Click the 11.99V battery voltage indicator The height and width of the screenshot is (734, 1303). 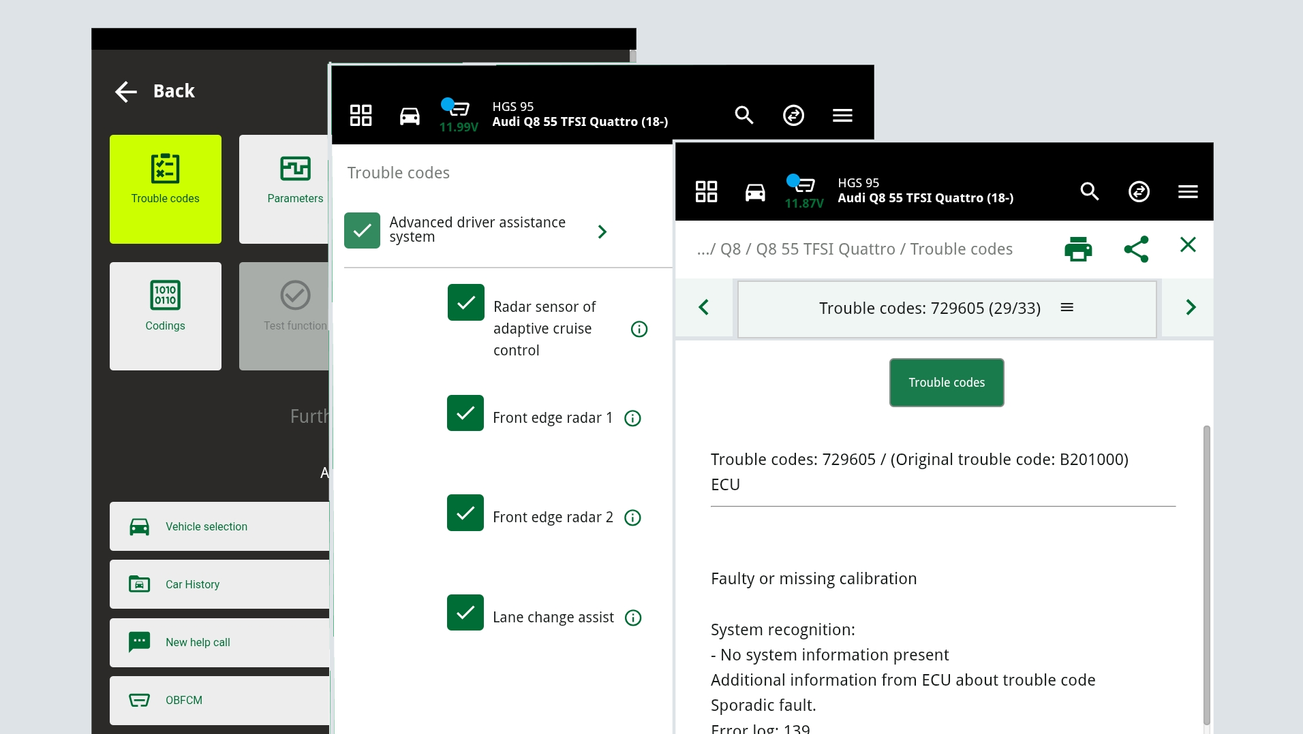(x=459, y=116)
